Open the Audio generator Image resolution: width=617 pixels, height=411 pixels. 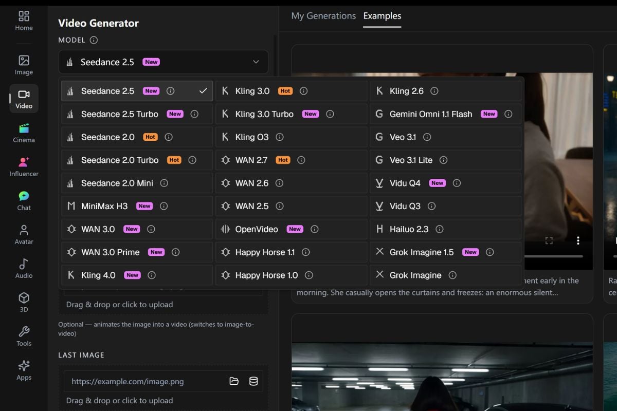24,269
